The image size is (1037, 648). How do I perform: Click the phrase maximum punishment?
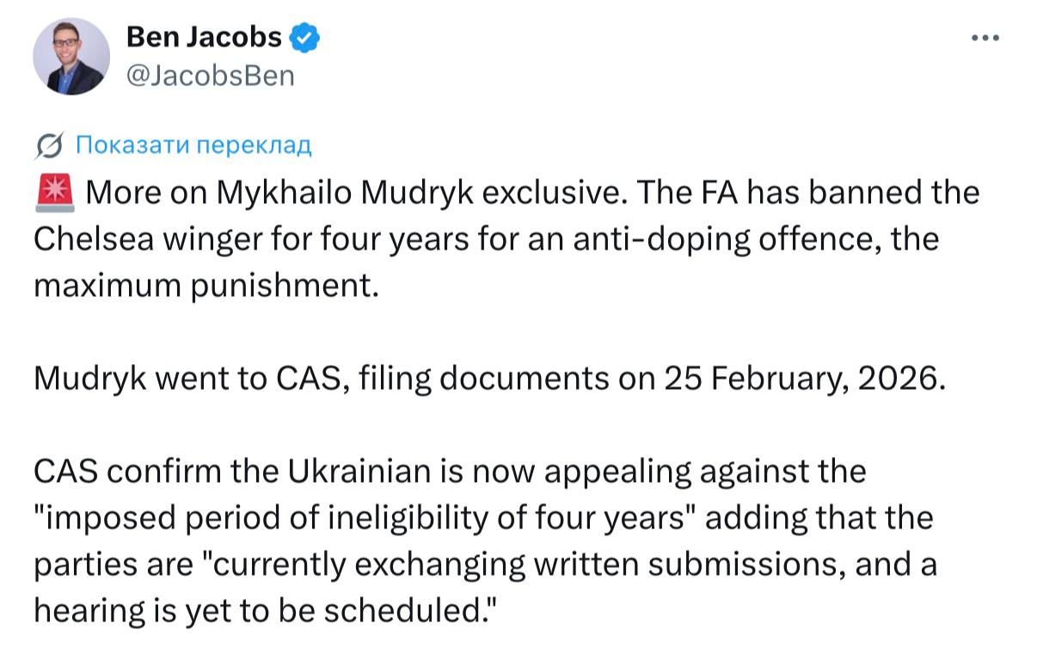(x=205, y=286)
